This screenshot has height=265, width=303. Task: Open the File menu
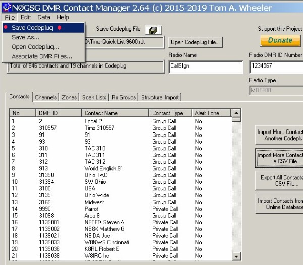[10, 17]
